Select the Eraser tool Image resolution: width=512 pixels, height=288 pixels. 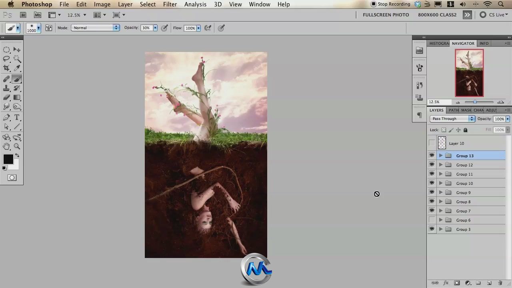click(x=7, y=98)
